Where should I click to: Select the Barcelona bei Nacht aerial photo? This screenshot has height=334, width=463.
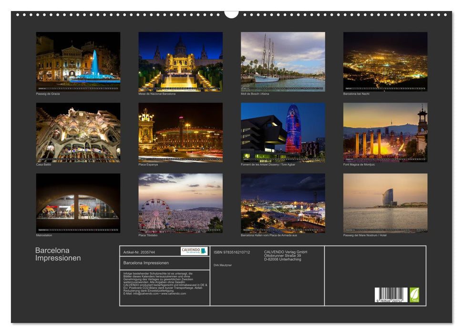click(x=384, y=61)
